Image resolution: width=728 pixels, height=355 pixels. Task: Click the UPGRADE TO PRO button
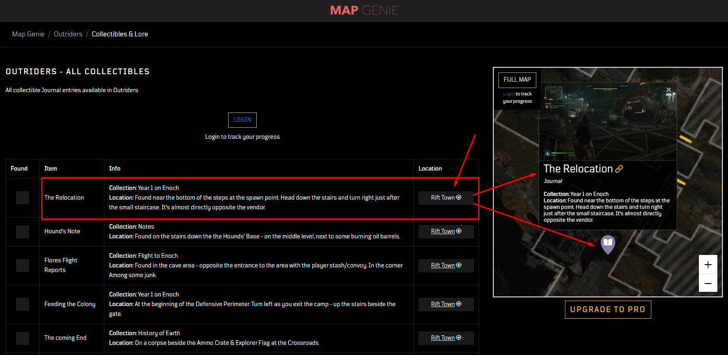click(608, 309)
